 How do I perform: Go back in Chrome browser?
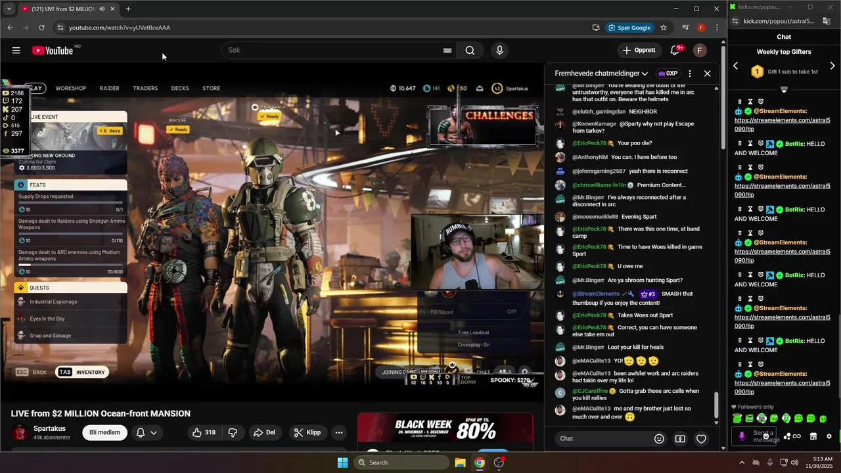pyautogui.click(x=10, y=28)
